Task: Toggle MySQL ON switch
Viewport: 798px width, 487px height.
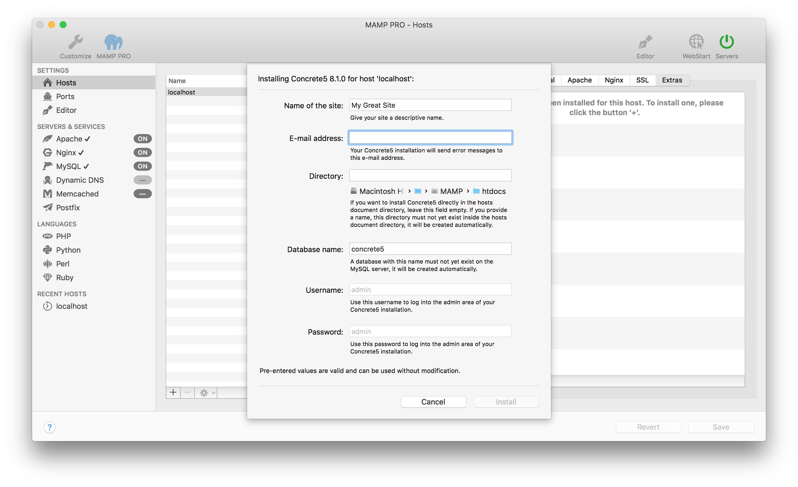Action: (143, 166)
